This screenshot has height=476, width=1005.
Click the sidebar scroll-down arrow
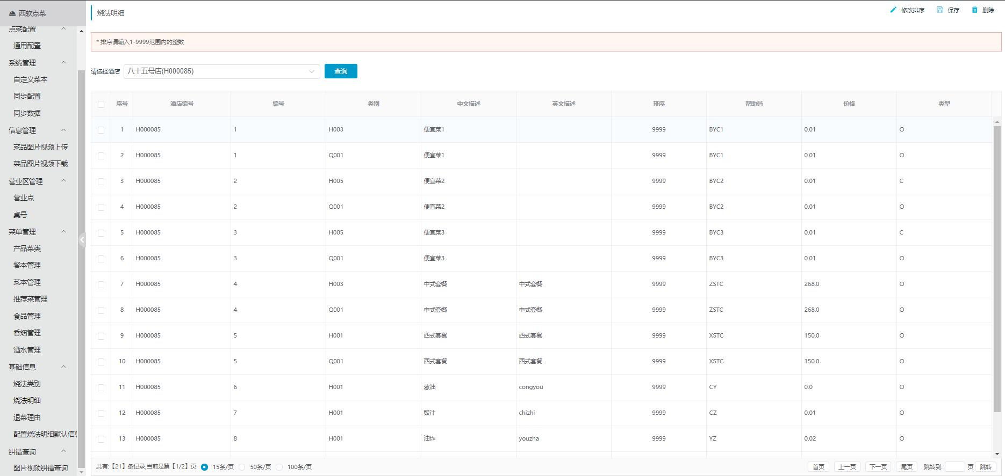(82, 472)
